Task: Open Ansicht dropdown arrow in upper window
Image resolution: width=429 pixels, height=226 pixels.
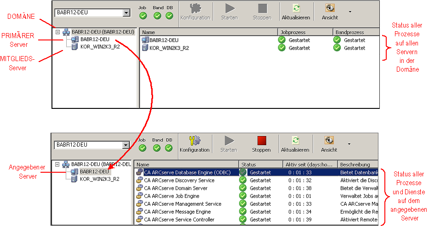Action: pyautogui.click(x=350, y=12)
